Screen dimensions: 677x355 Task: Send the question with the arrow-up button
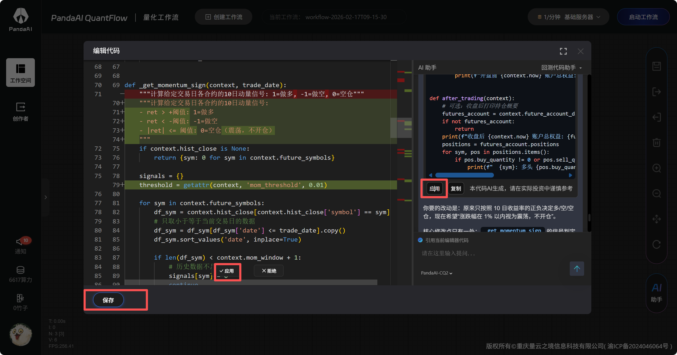(577, 269)
